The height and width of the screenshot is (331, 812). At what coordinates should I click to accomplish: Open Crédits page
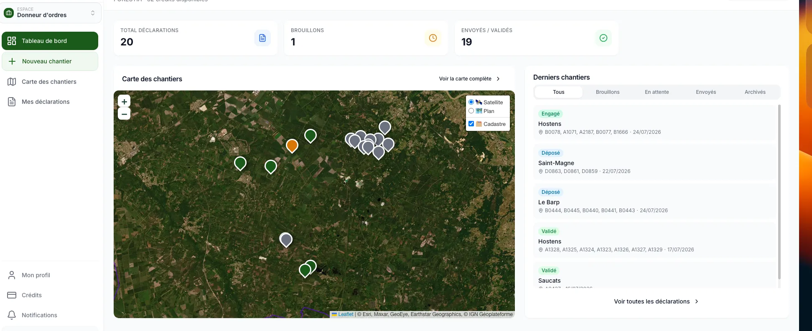point(50,295)
